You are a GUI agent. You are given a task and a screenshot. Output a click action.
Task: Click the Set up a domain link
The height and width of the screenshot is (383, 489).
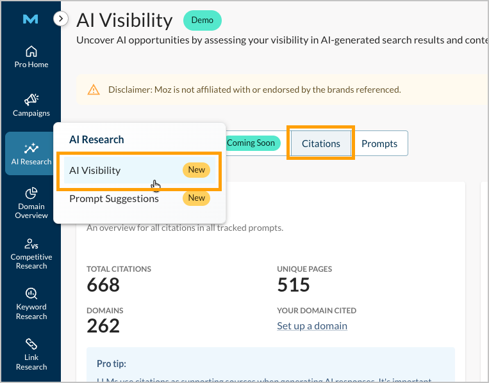pos(312,325)
